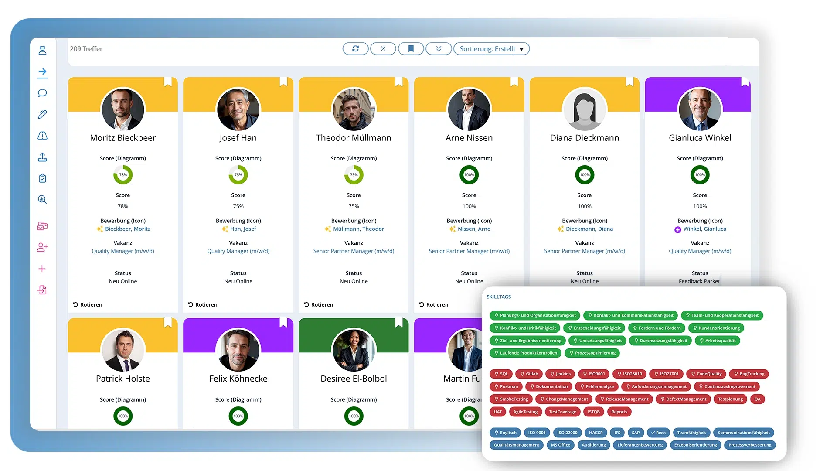Click the chat bubble icon in sidebar
Viewport: 837px width, 471px height.
[x=42, y=93]
